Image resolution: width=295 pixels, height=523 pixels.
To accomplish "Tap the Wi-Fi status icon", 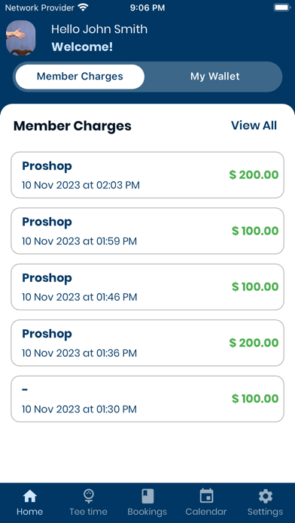I will 83,8.
